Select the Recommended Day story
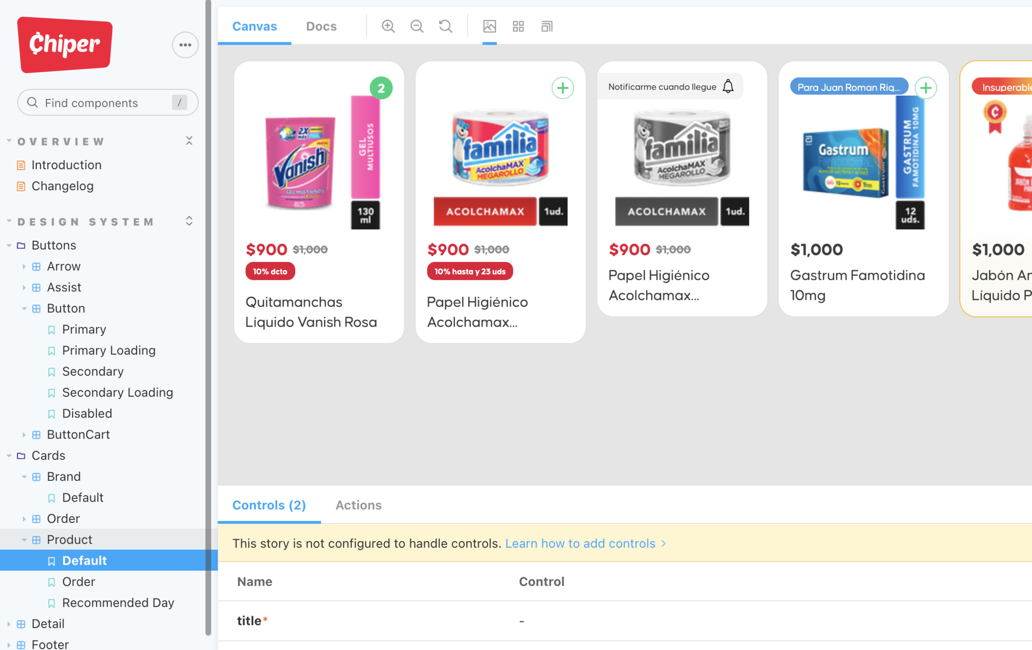 pos(118,602)
